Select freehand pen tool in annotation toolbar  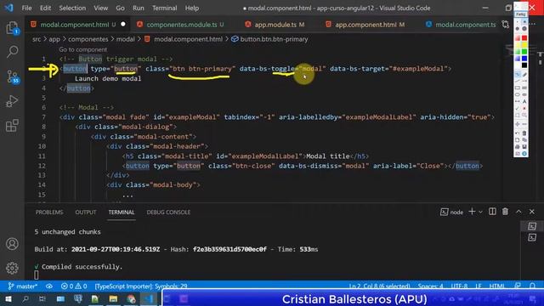[518, 74]
